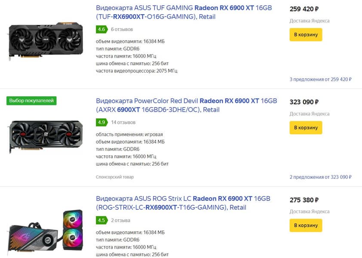The height and width of the screenshot is (258, 362).
Task: Open the PowerColor Red Devil product title
Action: 186,105
